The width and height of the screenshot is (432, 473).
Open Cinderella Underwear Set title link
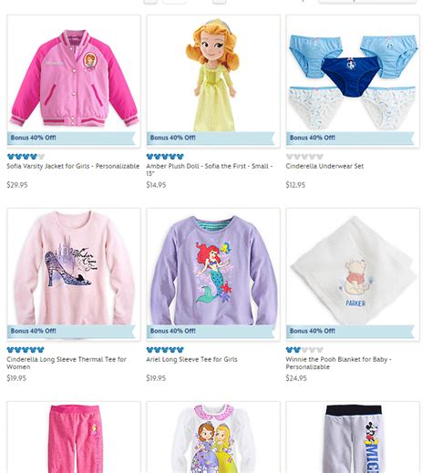point(324,166)
